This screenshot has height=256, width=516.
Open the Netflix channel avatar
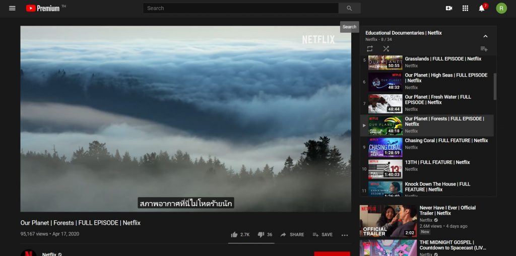29,252
